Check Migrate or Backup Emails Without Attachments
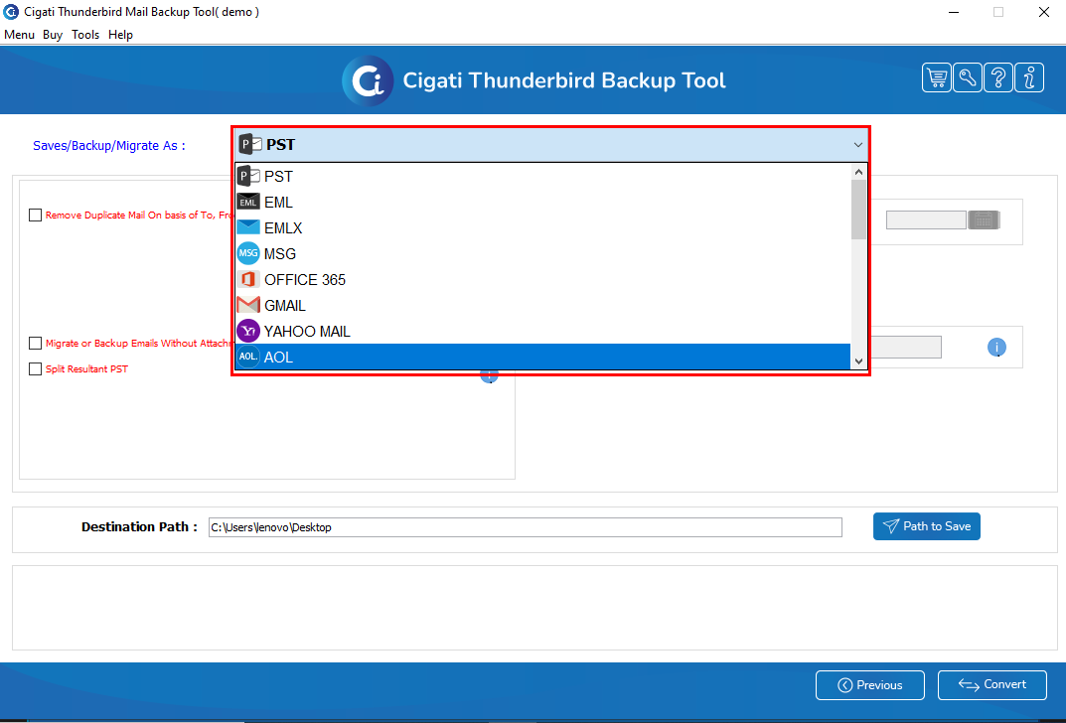 [36, 344]
